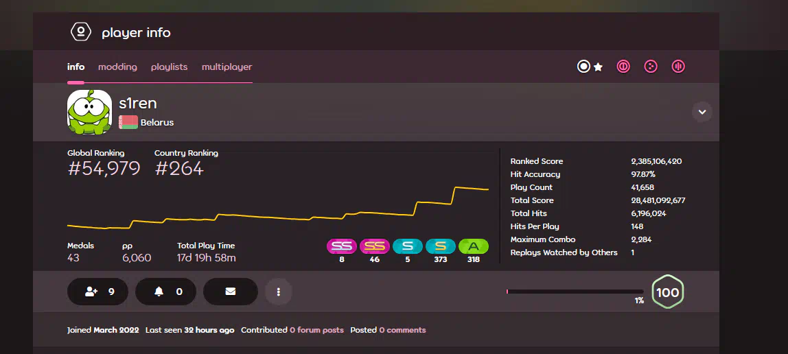Click the s1ren profile avatar
This screenshot has height=354, width=788.
click(x=89, y=112)
